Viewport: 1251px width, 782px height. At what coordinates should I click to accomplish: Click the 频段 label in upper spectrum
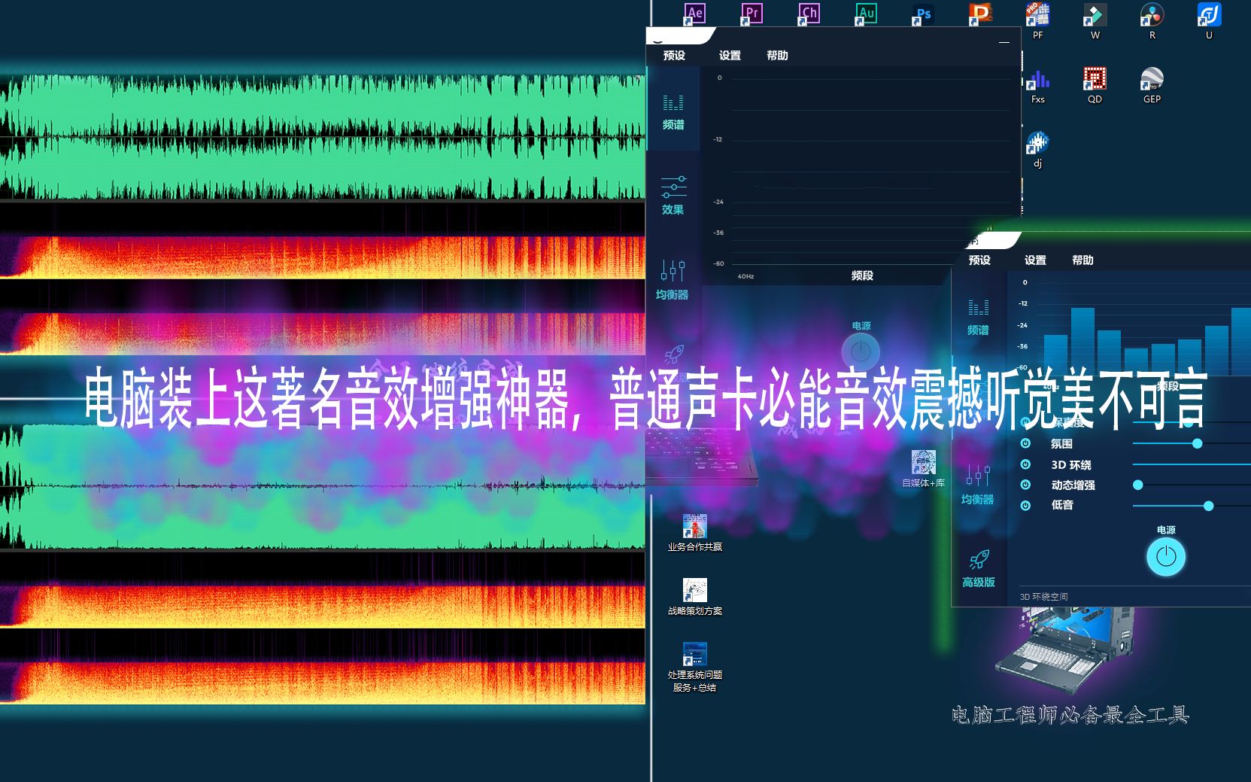point(862,275)
